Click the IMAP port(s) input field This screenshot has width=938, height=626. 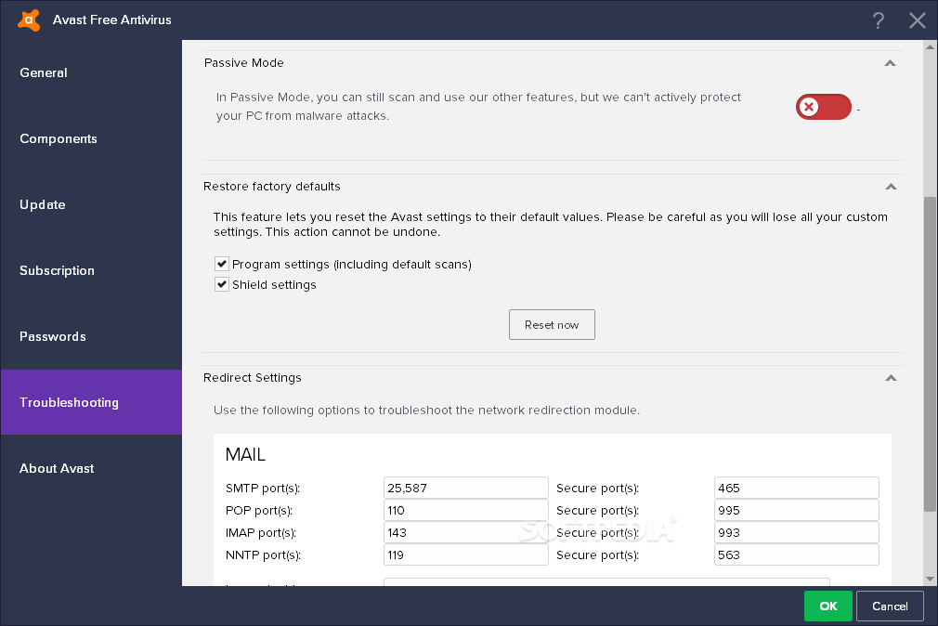click(x=465, y=532)
